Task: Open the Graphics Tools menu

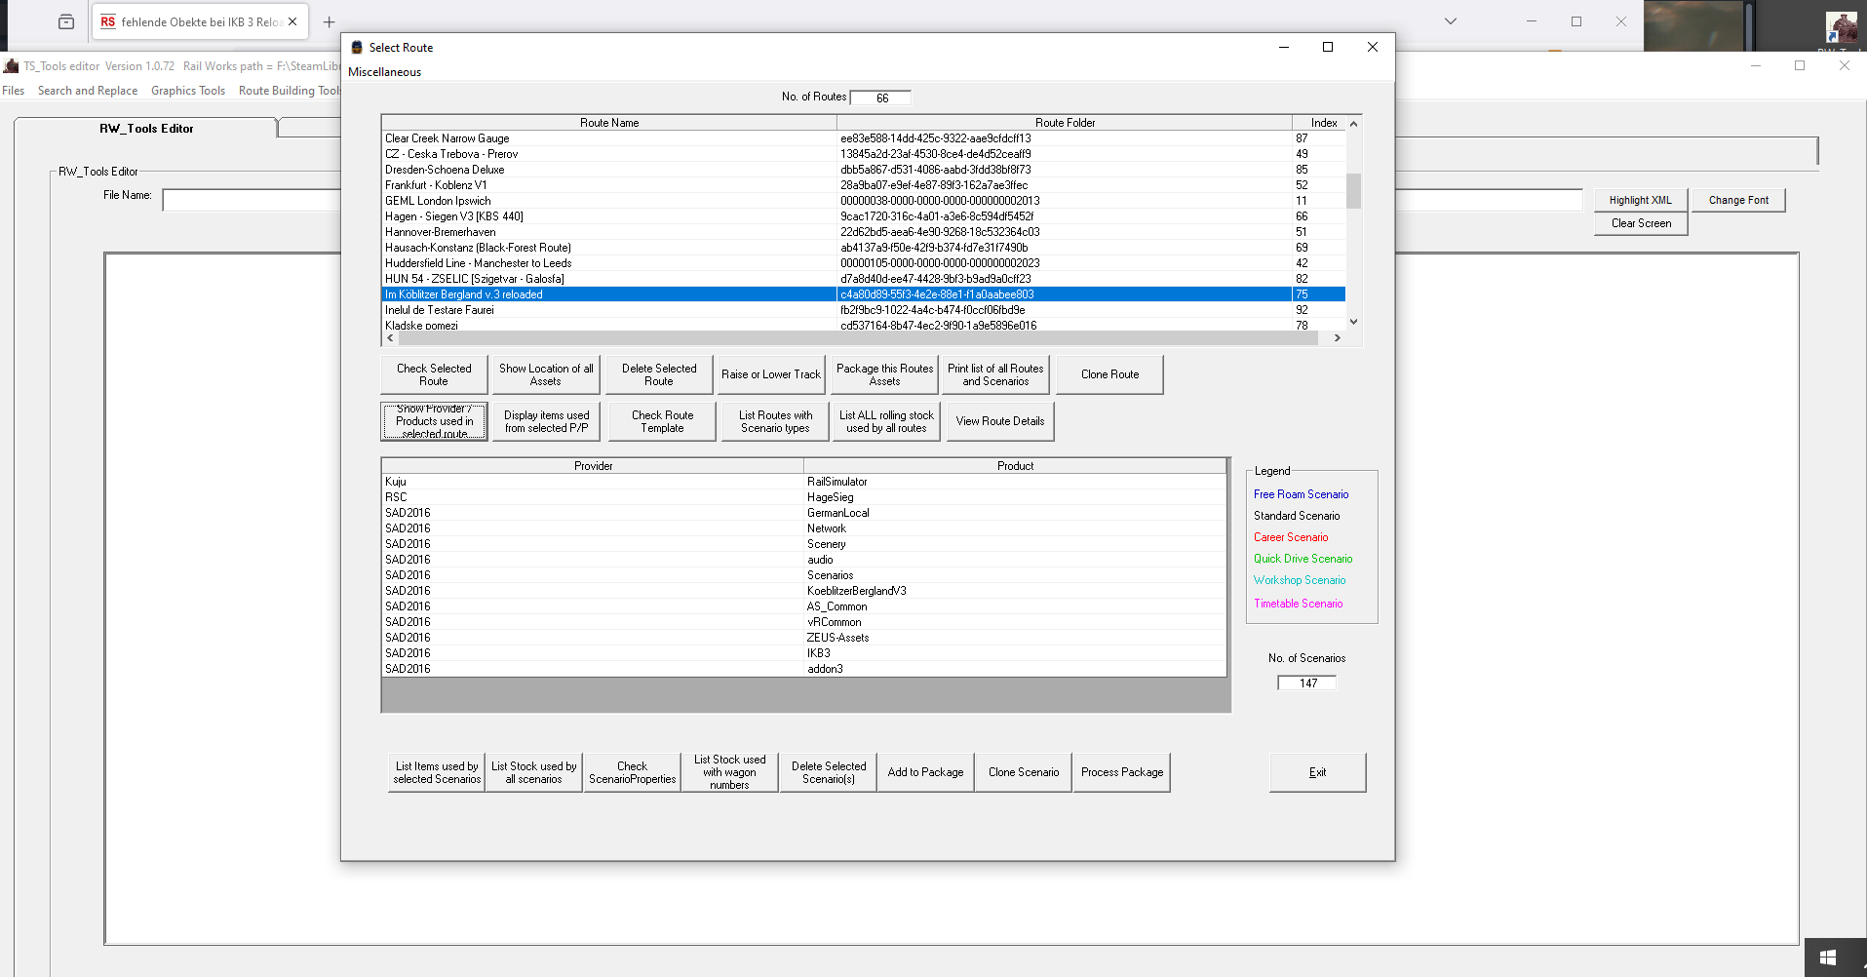Action: pos(187,91)
